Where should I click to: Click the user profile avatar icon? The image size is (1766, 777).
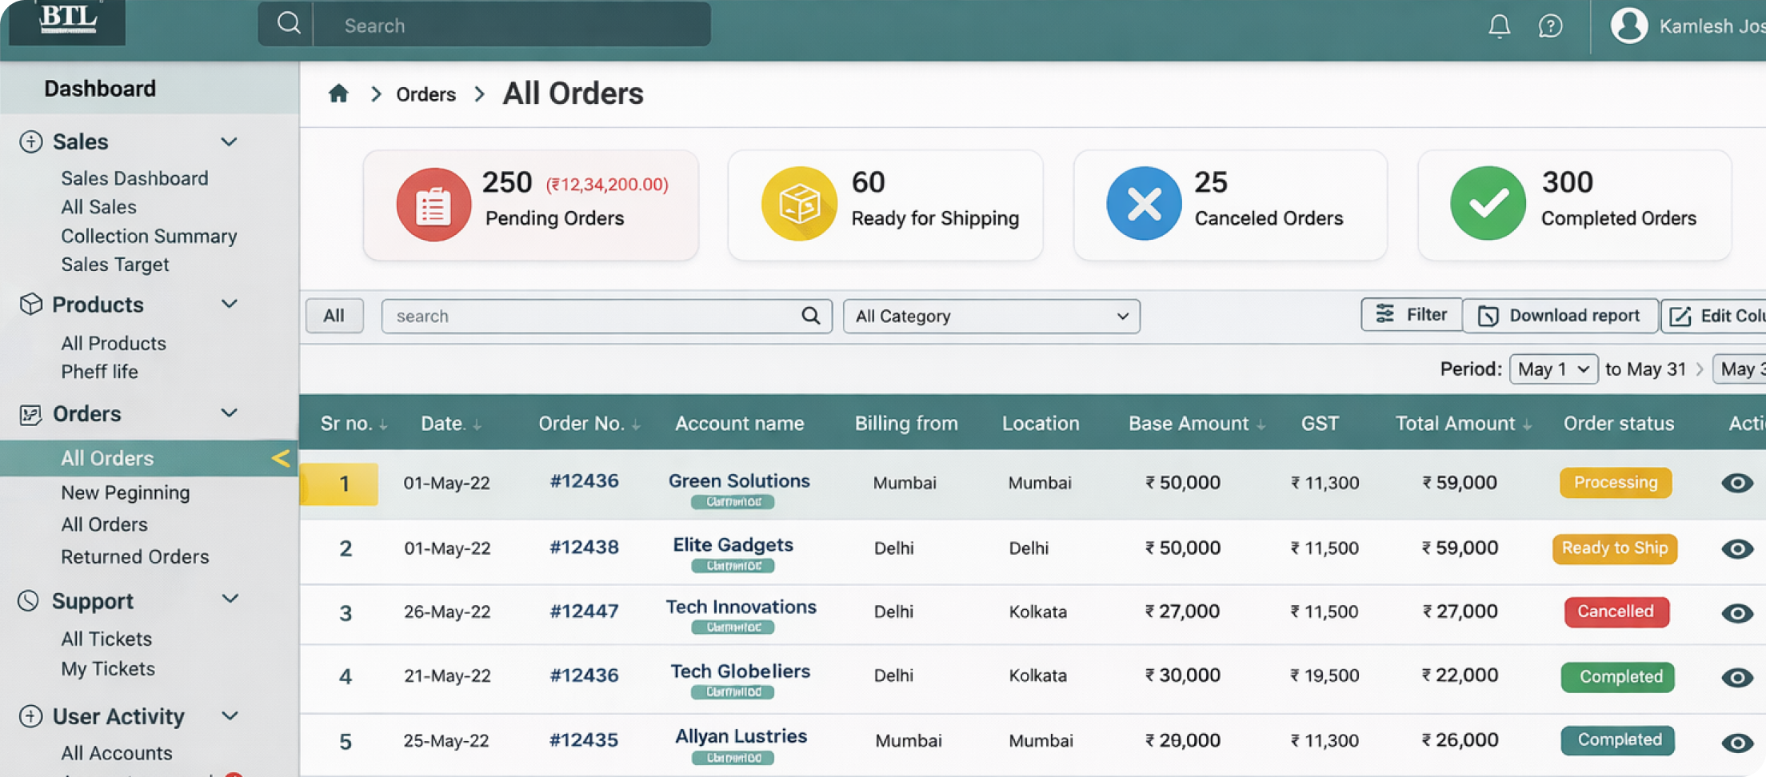tap(1628, 26)
